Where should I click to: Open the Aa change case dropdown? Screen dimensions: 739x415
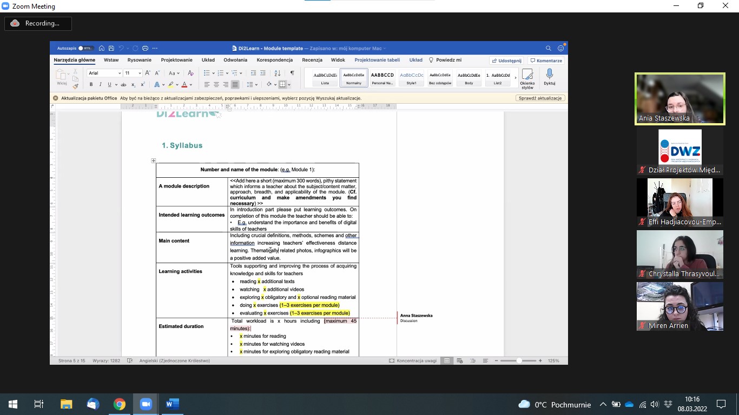pos(174,73)
